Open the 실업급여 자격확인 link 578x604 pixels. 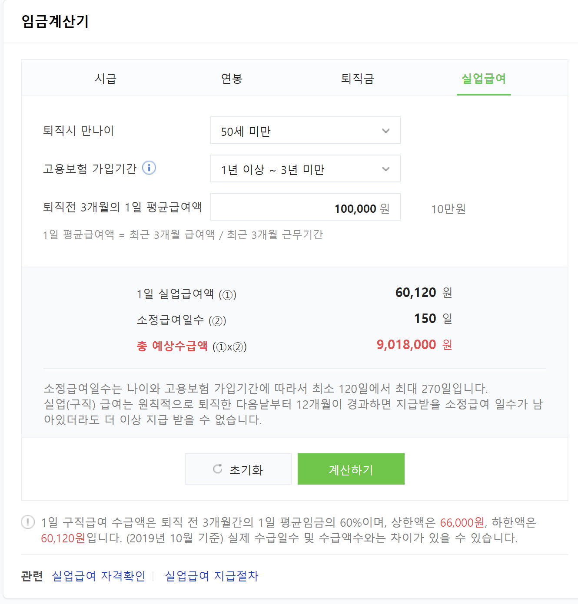99,576
